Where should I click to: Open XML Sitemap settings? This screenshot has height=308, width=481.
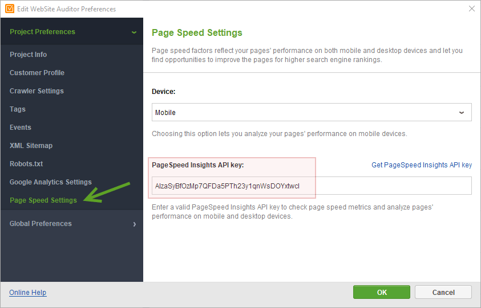coord(31,146)
